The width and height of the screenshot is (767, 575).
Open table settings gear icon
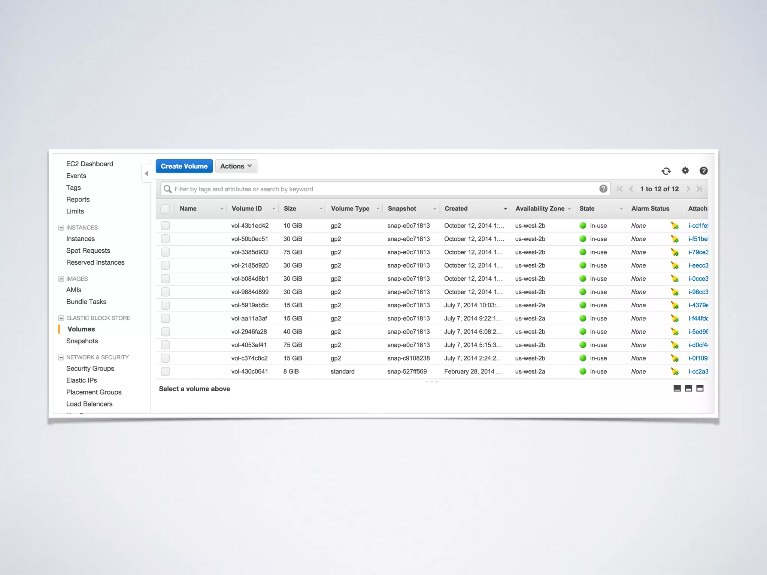point(685,171)
